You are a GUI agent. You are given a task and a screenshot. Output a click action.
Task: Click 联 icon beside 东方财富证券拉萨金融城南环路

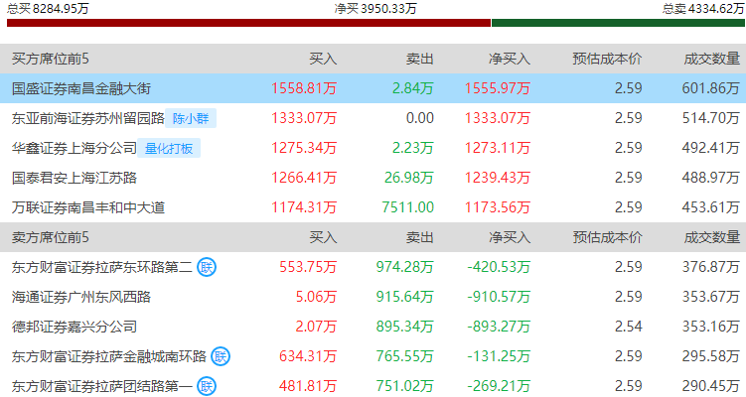click(x=221, y=356)
